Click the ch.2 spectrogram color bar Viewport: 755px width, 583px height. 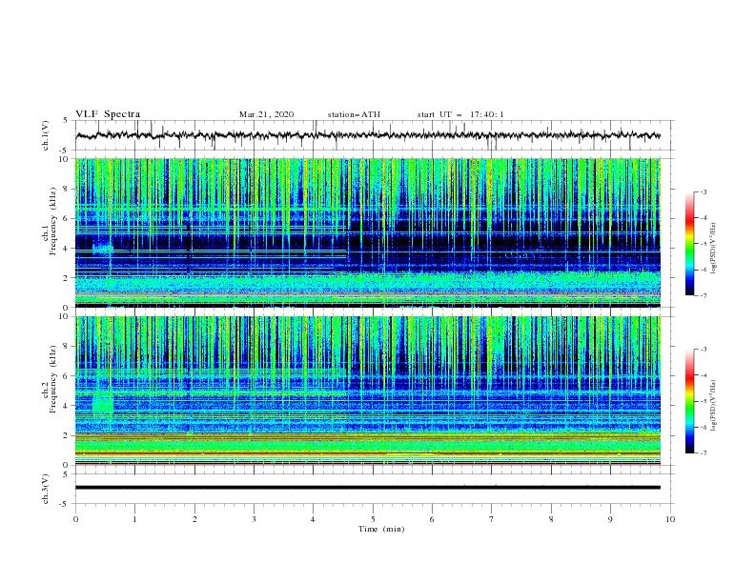tap(690, 401)
